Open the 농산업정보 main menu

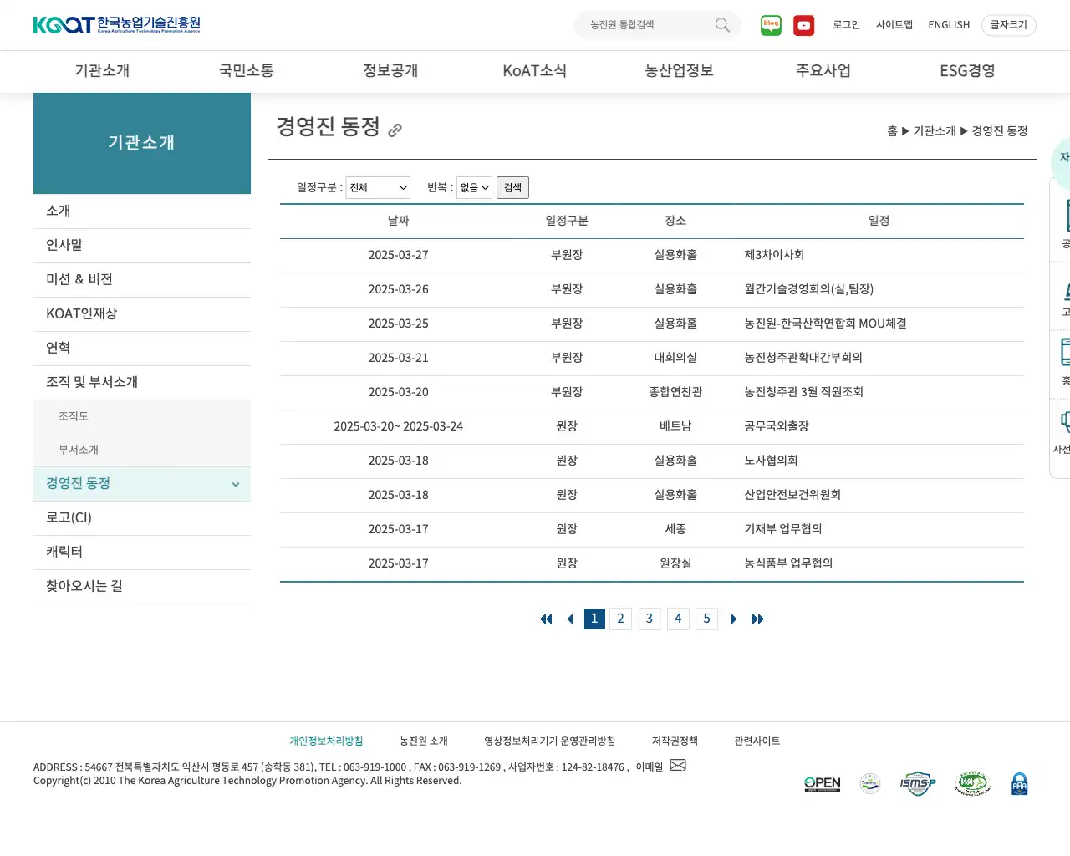pos(679,71)
